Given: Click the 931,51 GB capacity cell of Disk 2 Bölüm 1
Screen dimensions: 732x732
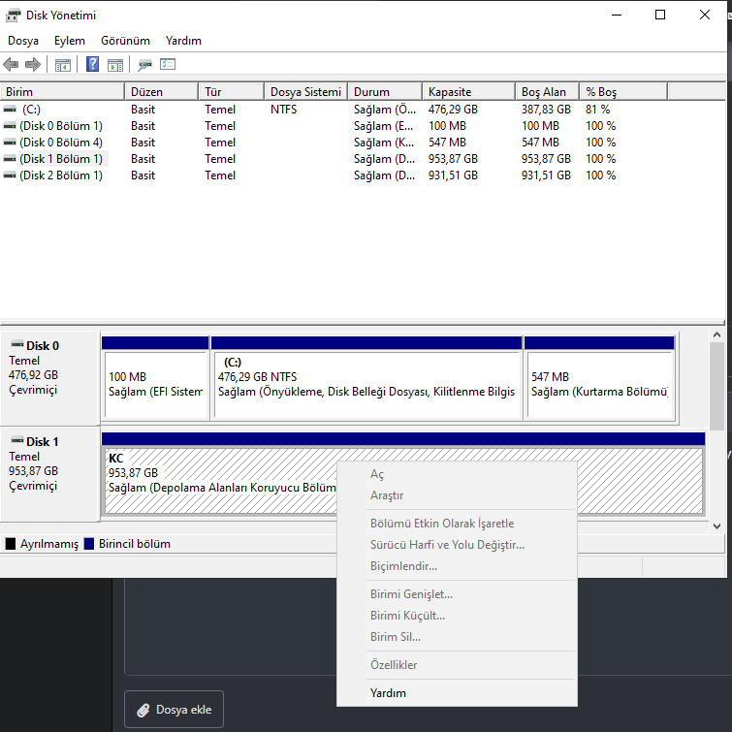Looking at the screenshot, I should click(454, 175).
